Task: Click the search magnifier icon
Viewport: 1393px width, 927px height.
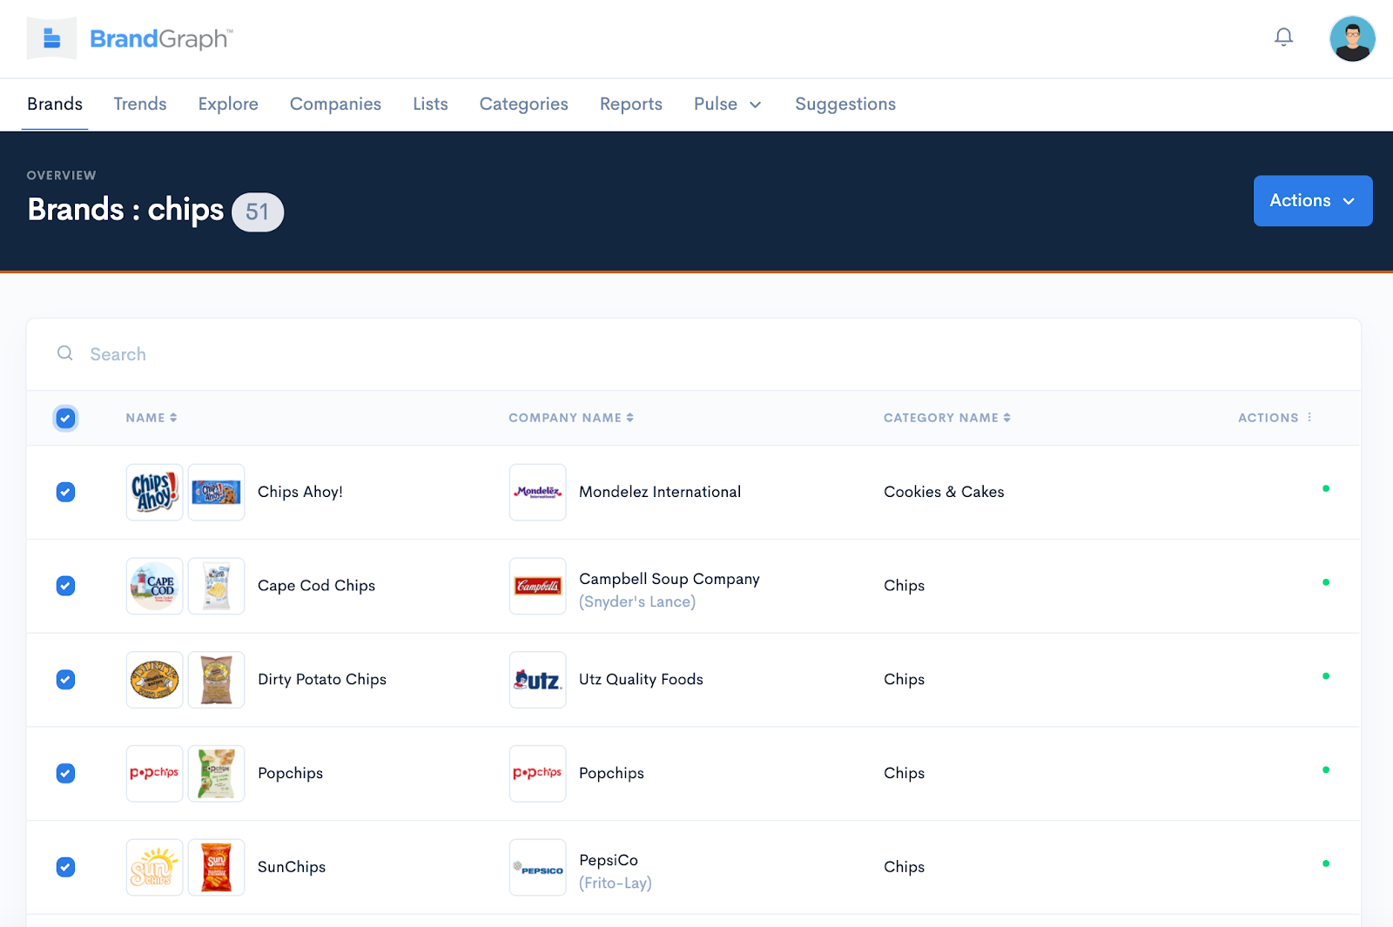Action: pos(65,353)
